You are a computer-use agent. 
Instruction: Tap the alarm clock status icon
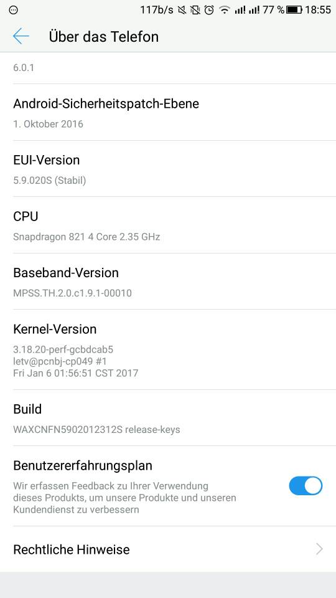pyautogui.click(x=209, y=10)
